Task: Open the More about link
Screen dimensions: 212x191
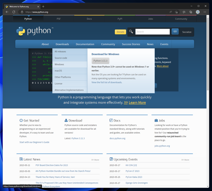Action: pos(163,66)
